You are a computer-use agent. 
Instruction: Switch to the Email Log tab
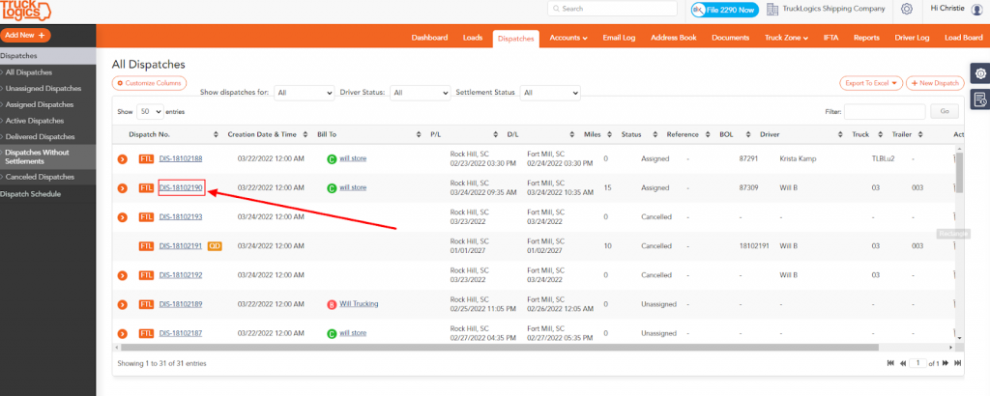(619, 38)
